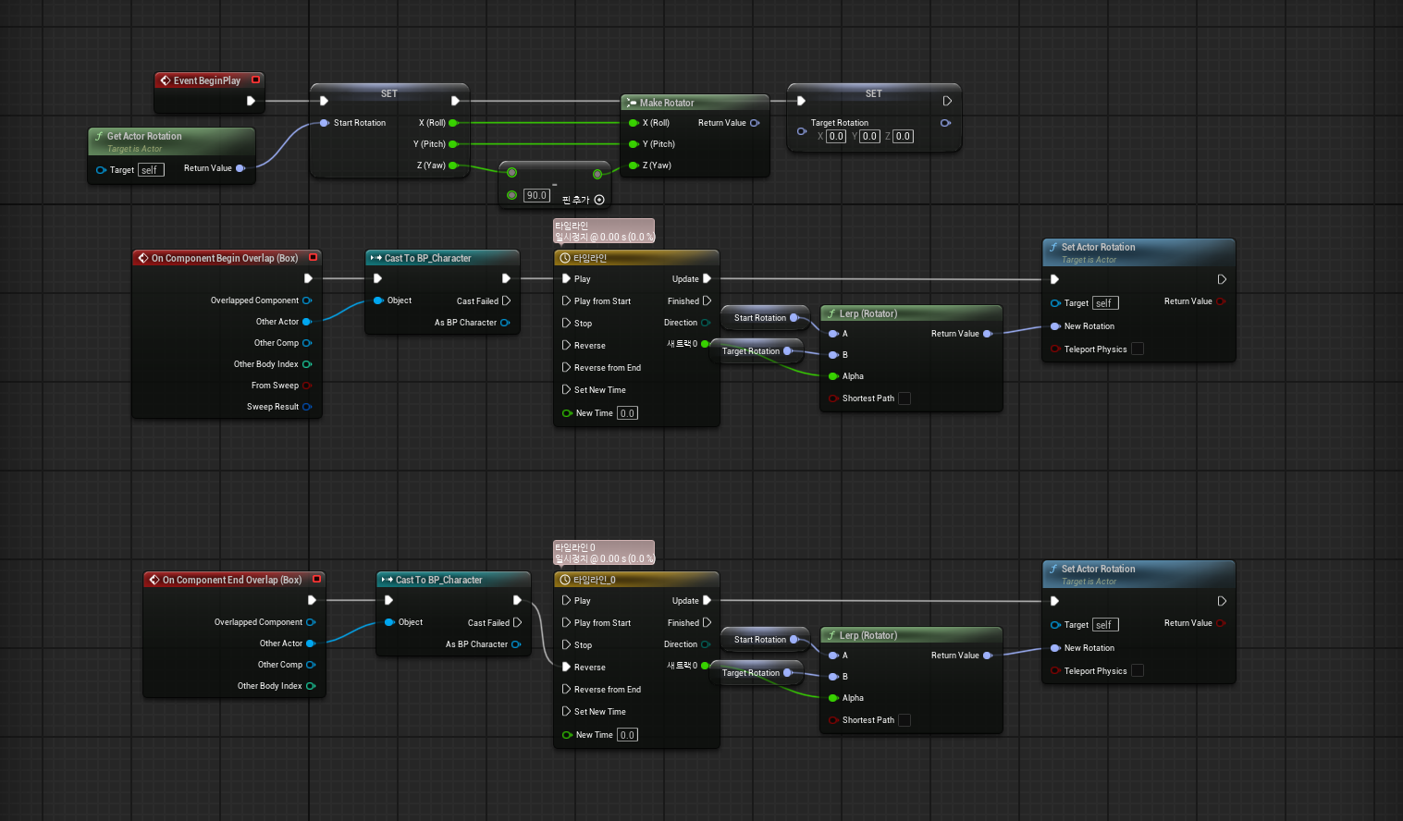Image resolution: width=1403 pixels, height=821 pixels.
Task: Click the Return Value pin of Make Rotator
Action: 755,123
